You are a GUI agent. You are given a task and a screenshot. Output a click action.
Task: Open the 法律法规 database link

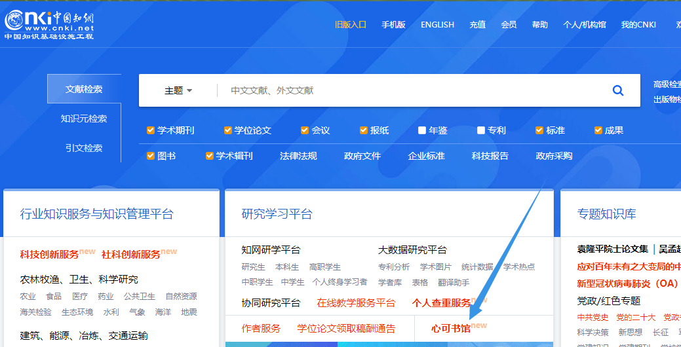point(298,156)
